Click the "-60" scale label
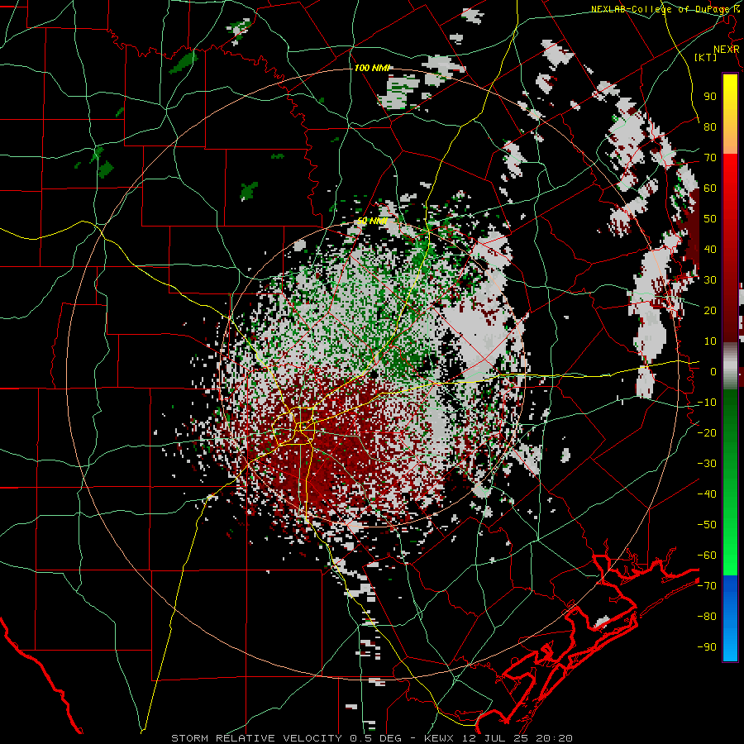This screenshot has width=744, height=744. (707, 556)
